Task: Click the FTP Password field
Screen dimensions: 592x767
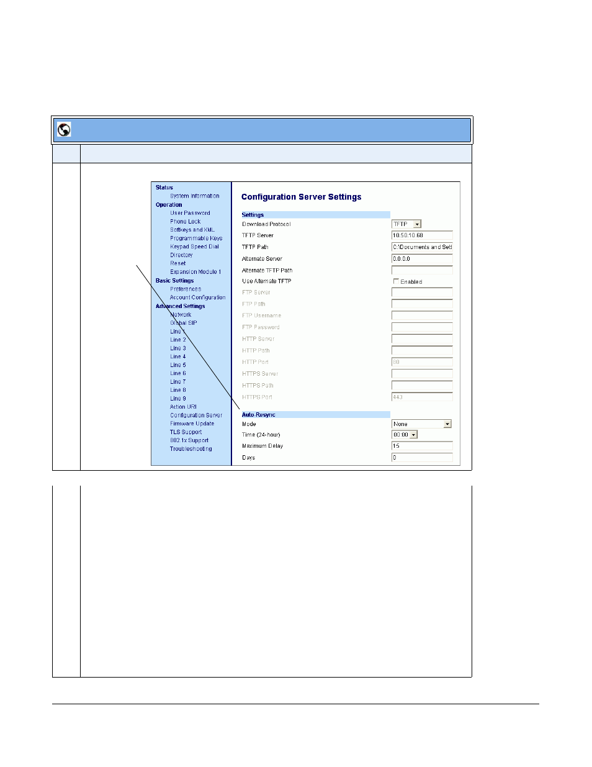Action: click(x=422, y=327)
